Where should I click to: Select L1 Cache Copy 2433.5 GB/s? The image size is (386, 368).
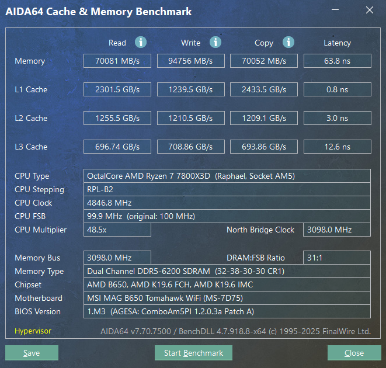tap(264, 89)
